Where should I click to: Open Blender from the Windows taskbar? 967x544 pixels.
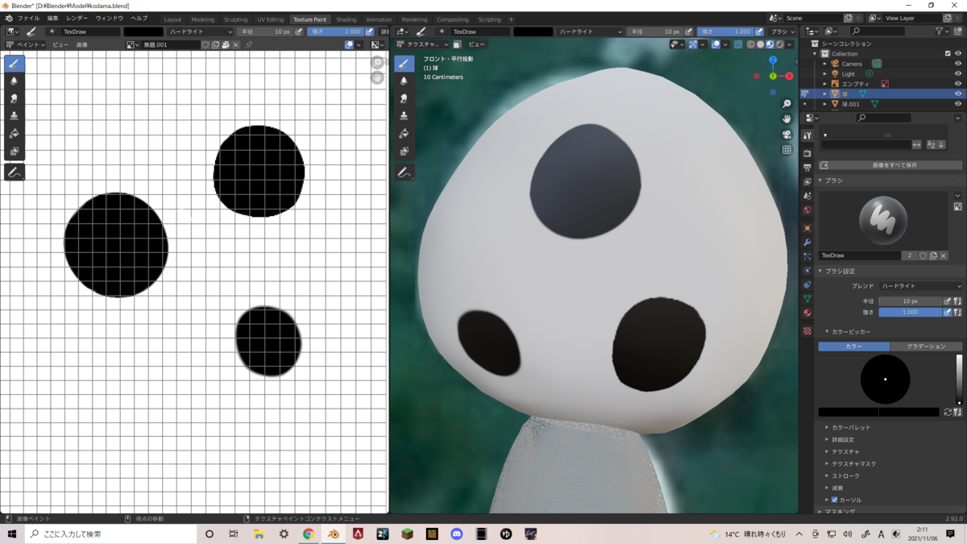point(333,534)
